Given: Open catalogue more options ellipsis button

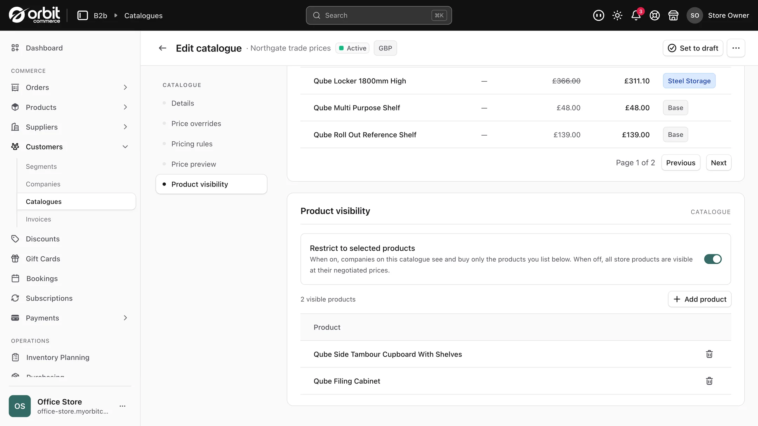Looking at the screenshot, I should pos(736,48).
